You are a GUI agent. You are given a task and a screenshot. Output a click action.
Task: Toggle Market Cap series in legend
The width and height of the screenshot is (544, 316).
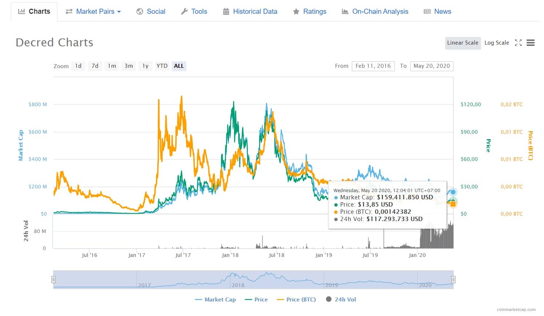click(215, 300)
